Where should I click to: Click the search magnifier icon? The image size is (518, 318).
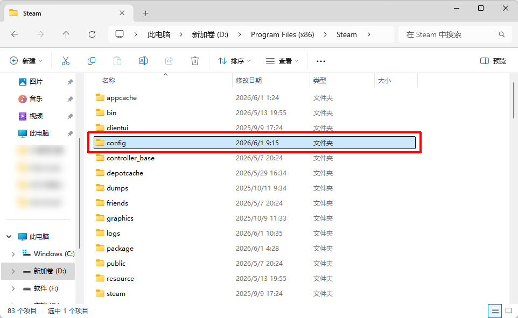coord(501,34)
